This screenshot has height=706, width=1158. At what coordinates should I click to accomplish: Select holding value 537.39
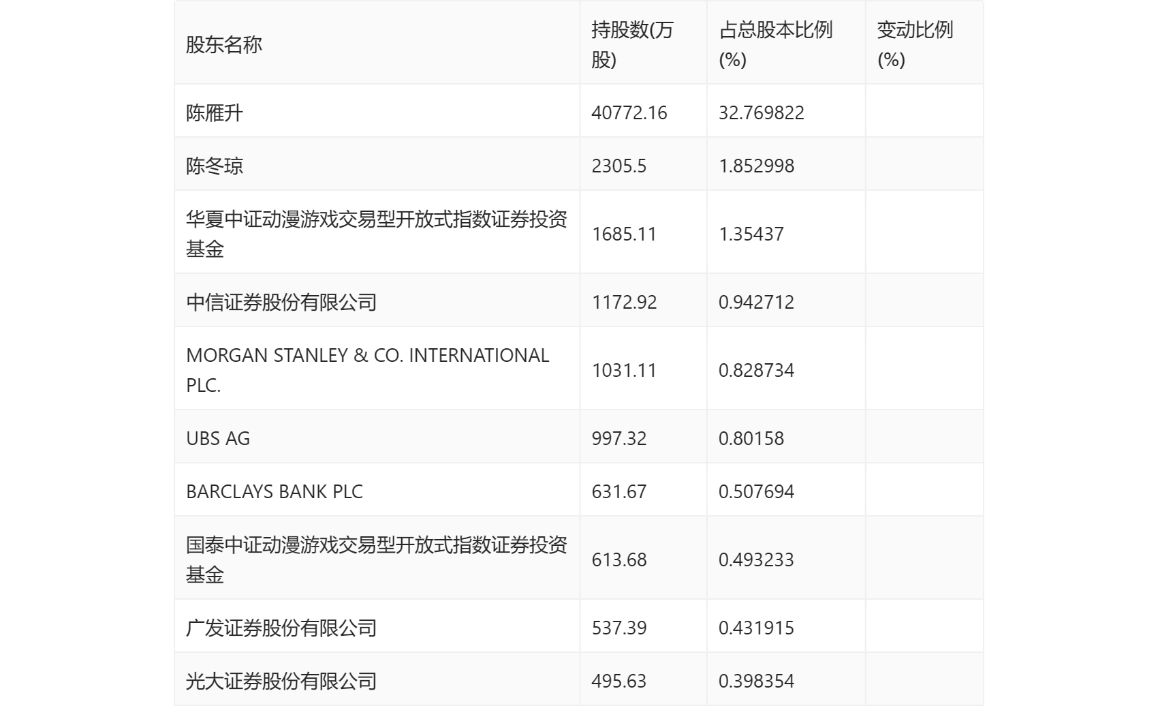[619, 628]
